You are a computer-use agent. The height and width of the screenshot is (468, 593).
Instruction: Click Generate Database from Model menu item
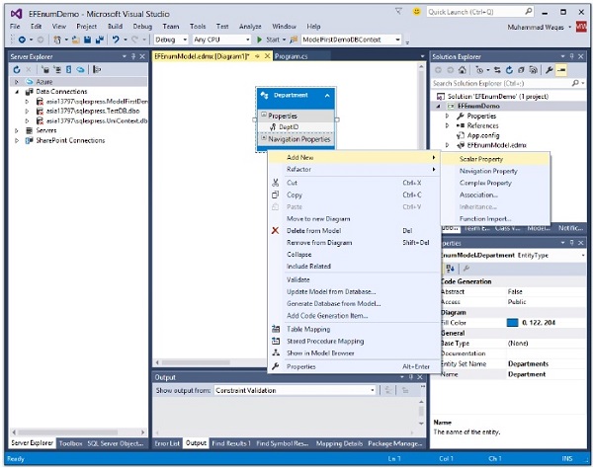pos(354,304)
